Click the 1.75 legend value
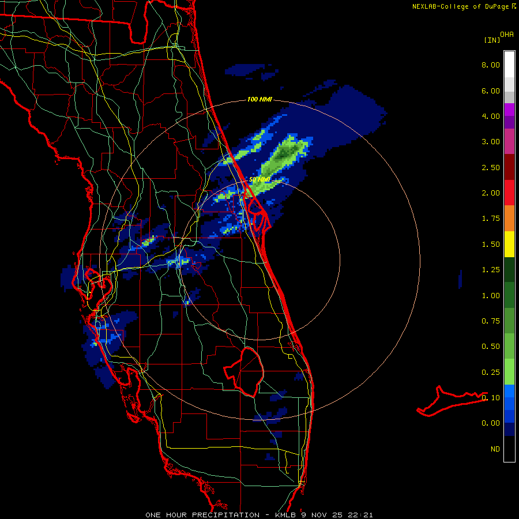The width and height of the screenshot is (519, 519). (x=491, y=219)
